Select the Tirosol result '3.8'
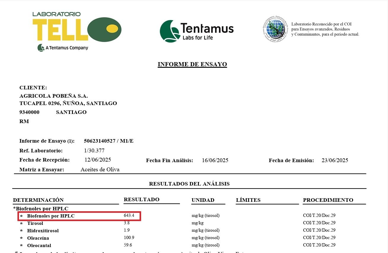The height and width of the screenshot is (253, 388). point(127,223)
